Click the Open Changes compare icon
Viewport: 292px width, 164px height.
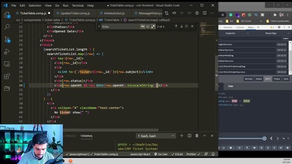(167, 13)
